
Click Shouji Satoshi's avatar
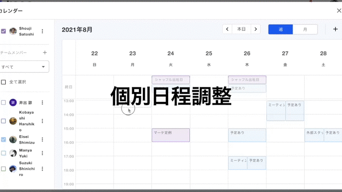pos(13,31)
